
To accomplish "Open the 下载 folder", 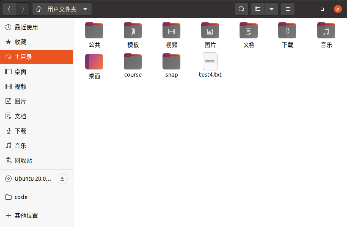I will tap(287, 30).
